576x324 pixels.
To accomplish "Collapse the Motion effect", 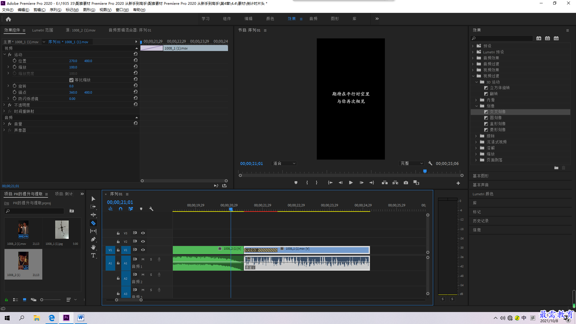I will click(x=5, y=55).
